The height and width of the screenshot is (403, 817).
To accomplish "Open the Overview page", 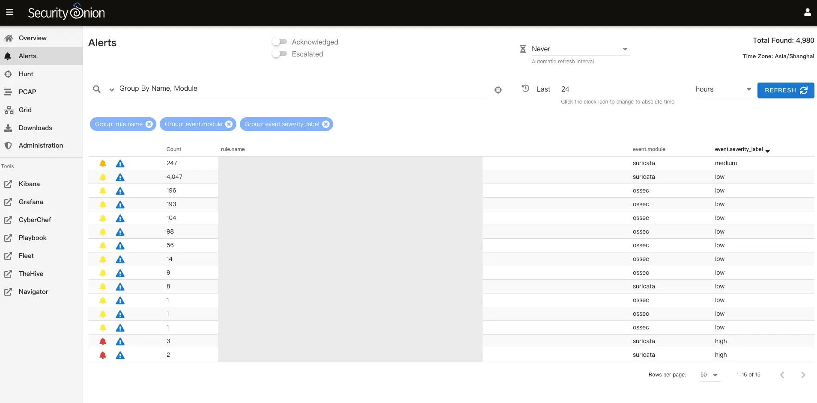I will pyautogui.click(x=41, y=38).
